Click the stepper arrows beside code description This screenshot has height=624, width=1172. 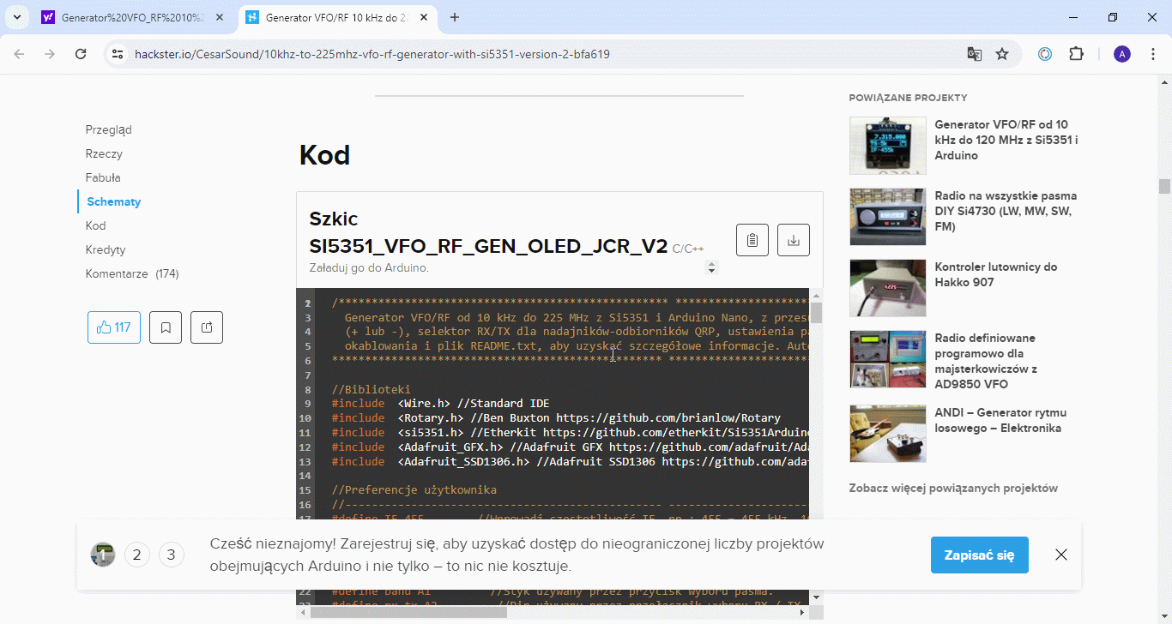[x=711, y=267]
